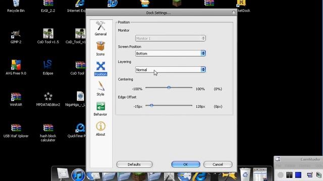Select the WinRAR desktop shortcut
The width and height of the screenshot is (323, 181).
pyautogui.click(x=16, y=99)
